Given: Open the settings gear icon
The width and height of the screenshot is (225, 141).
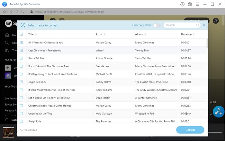Looking at the screenshot, I should 190,4.
